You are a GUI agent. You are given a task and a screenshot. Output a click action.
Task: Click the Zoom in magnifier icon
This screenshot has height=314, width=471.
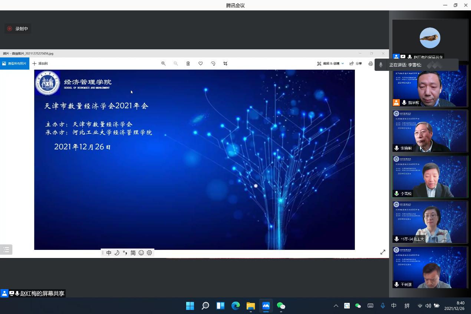coord(164,63)
